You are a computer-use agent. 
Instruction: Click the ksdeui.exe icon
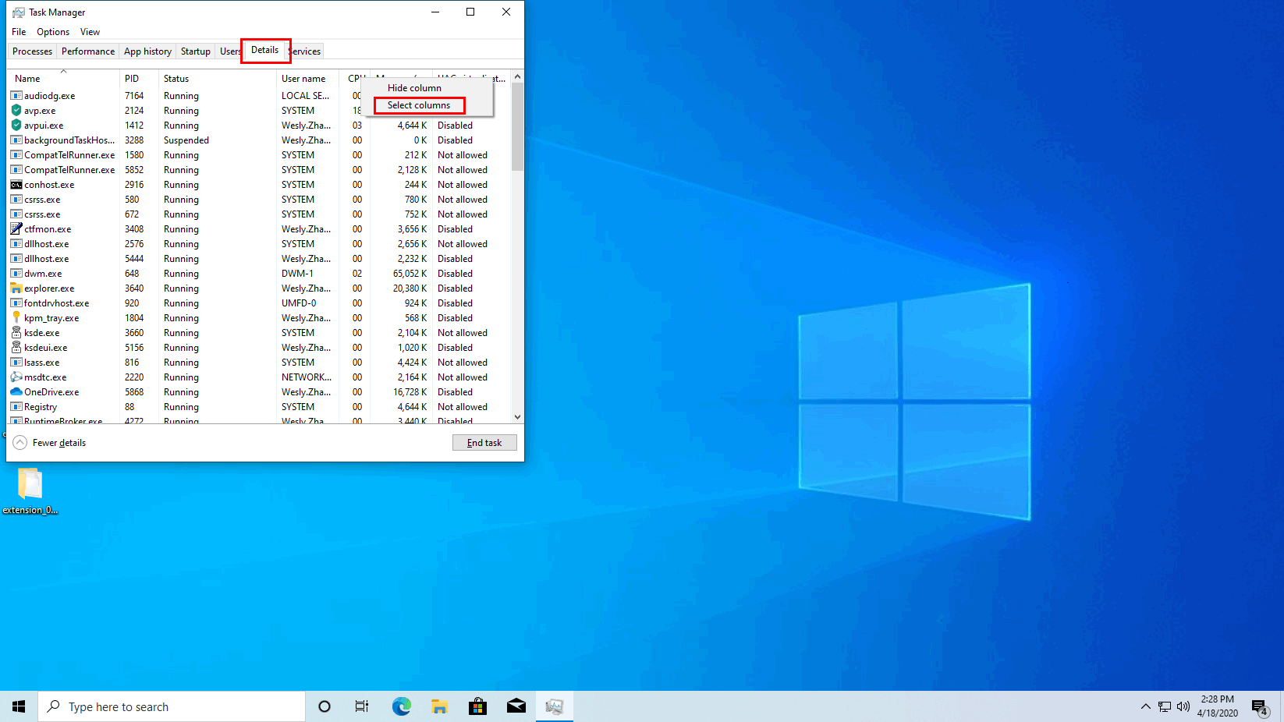coord(16,348)
